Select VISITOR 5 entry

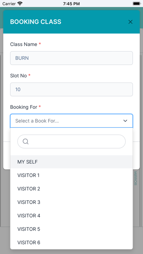click(71, 229)
